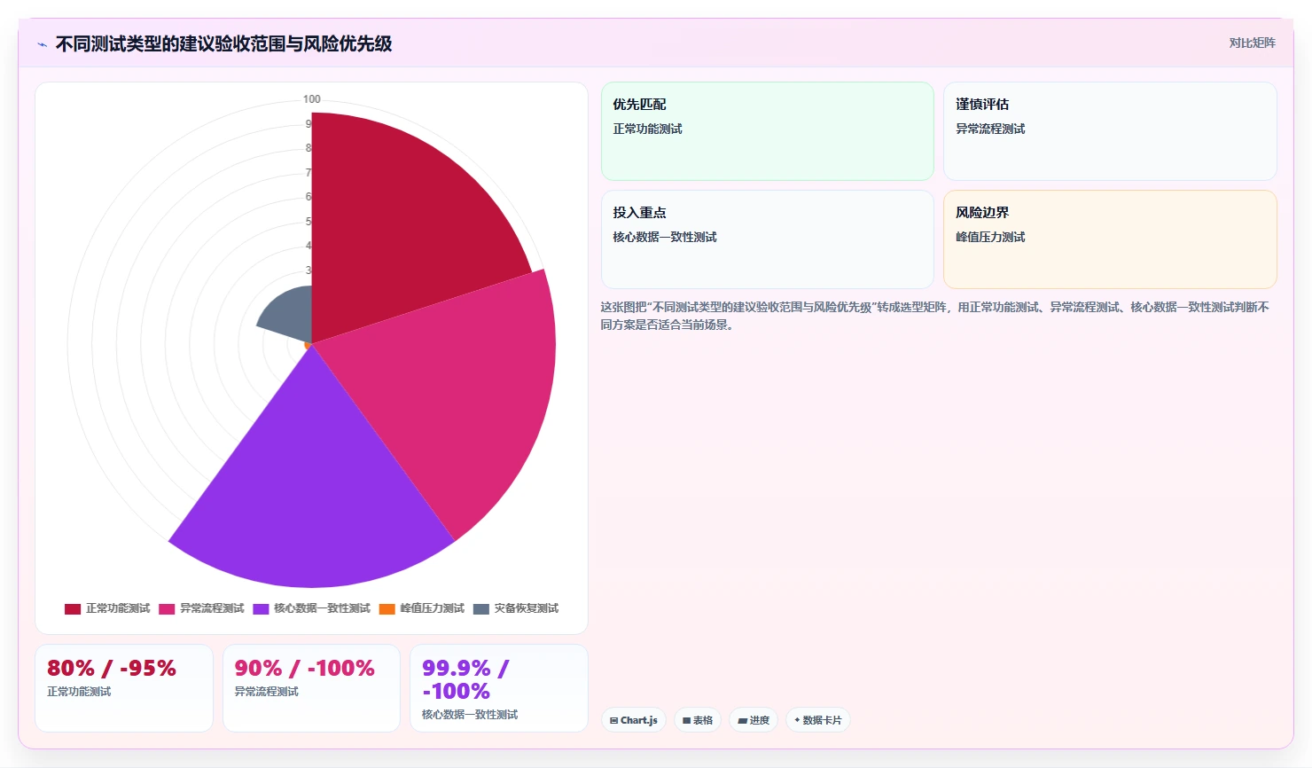Open the 投入重点 matrix card
This screenshot has width=1312, height=768.
(x=768, y=239)
